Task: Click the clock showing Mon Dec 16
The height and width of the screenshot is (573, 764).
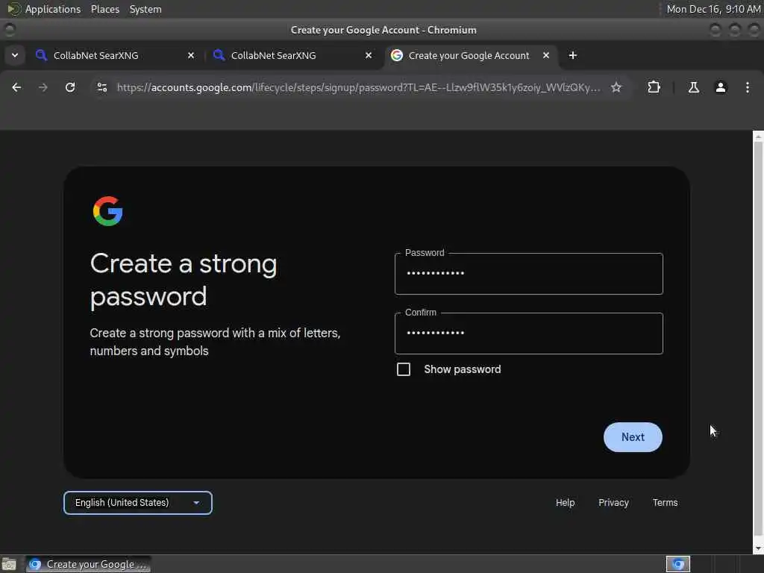Action: pyautogui.click(x=713, y=9)
